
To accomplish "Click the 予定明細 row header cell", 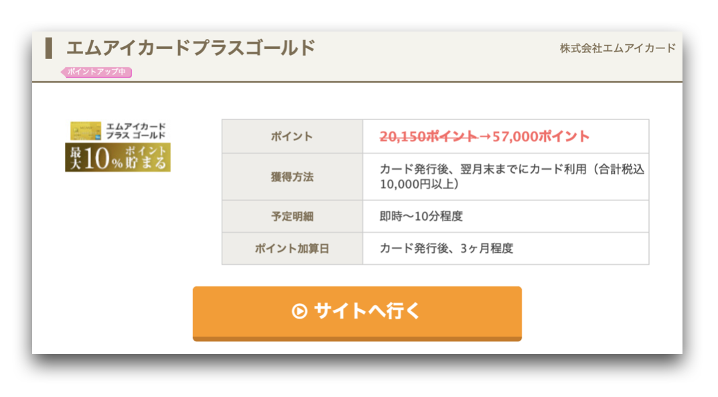I will (292, 217).
